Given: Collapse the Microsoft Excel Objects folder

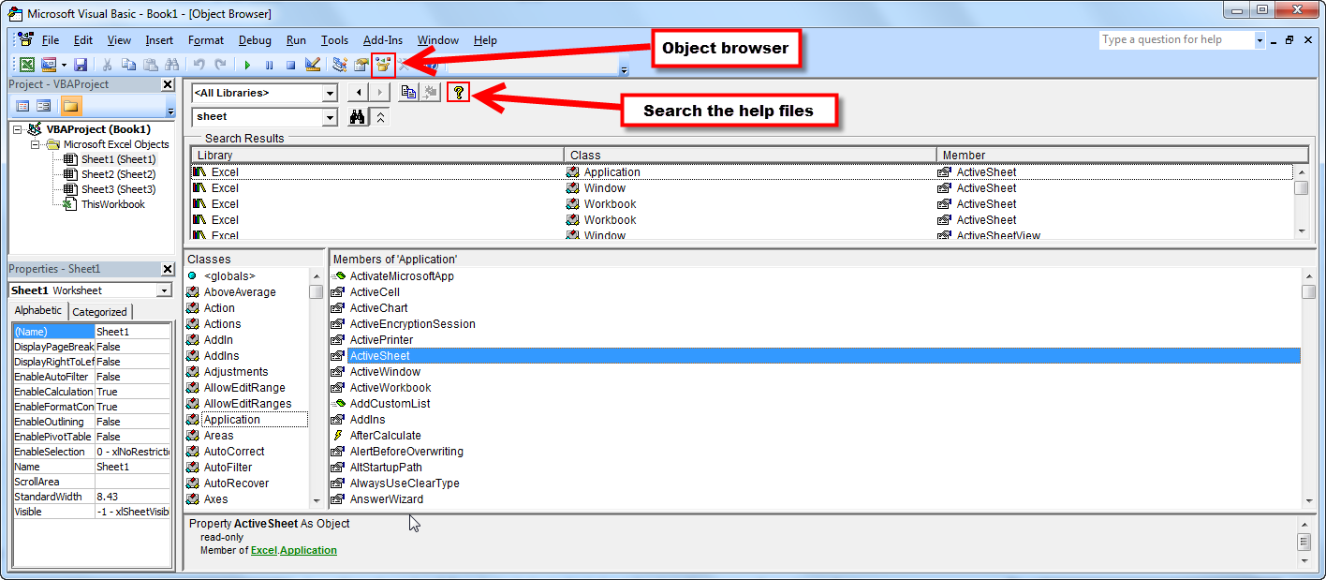Looking at the screenshot, I should pos(36,144).
